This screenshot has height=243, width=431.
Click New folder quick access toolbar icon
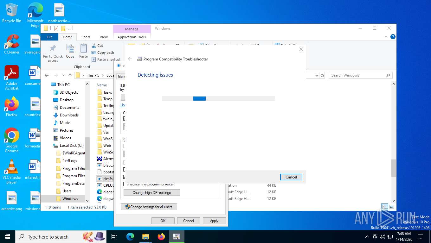[x=63, y=28]
